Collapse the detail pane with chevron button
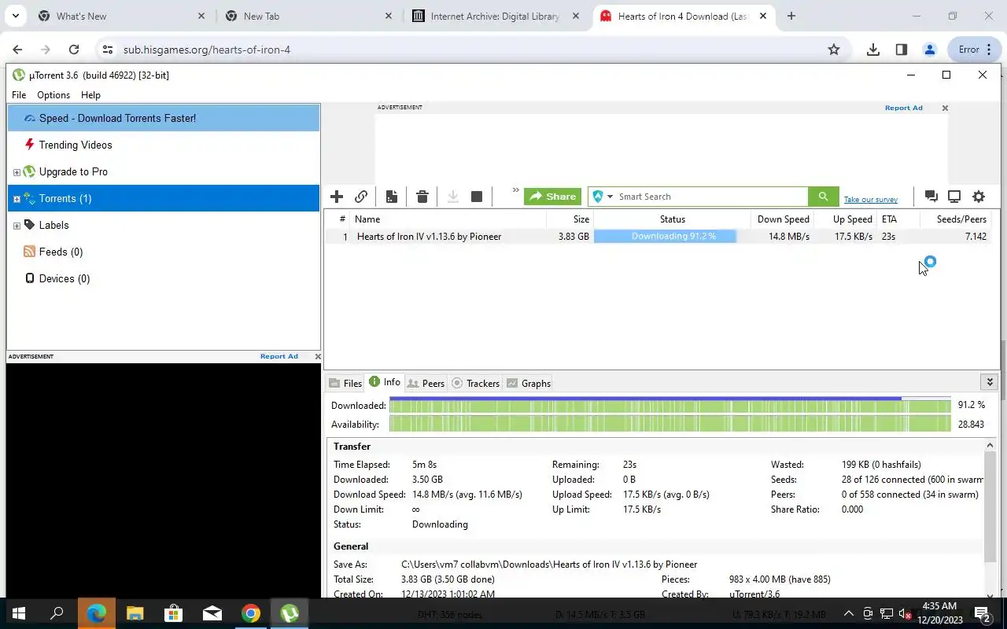 click(990, 382)
